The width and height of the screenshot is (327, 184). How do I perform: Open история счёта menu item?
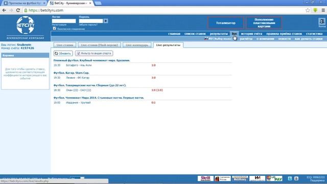click(x=251, y=34)
